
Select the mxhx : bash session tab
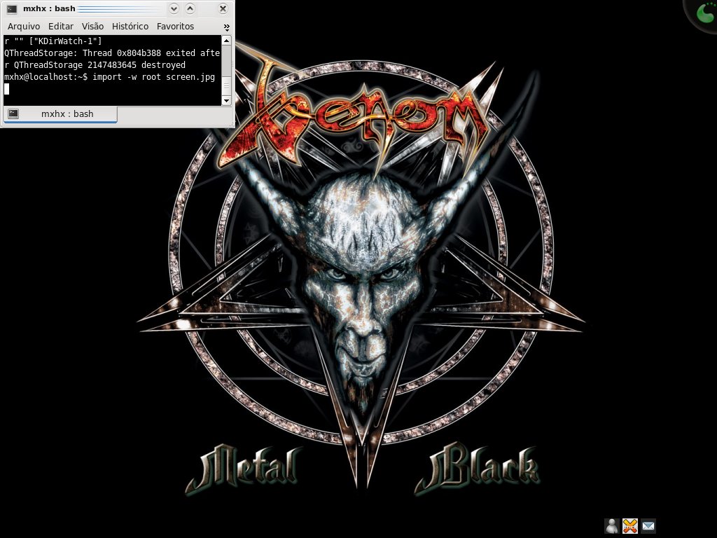click(60, 114)
